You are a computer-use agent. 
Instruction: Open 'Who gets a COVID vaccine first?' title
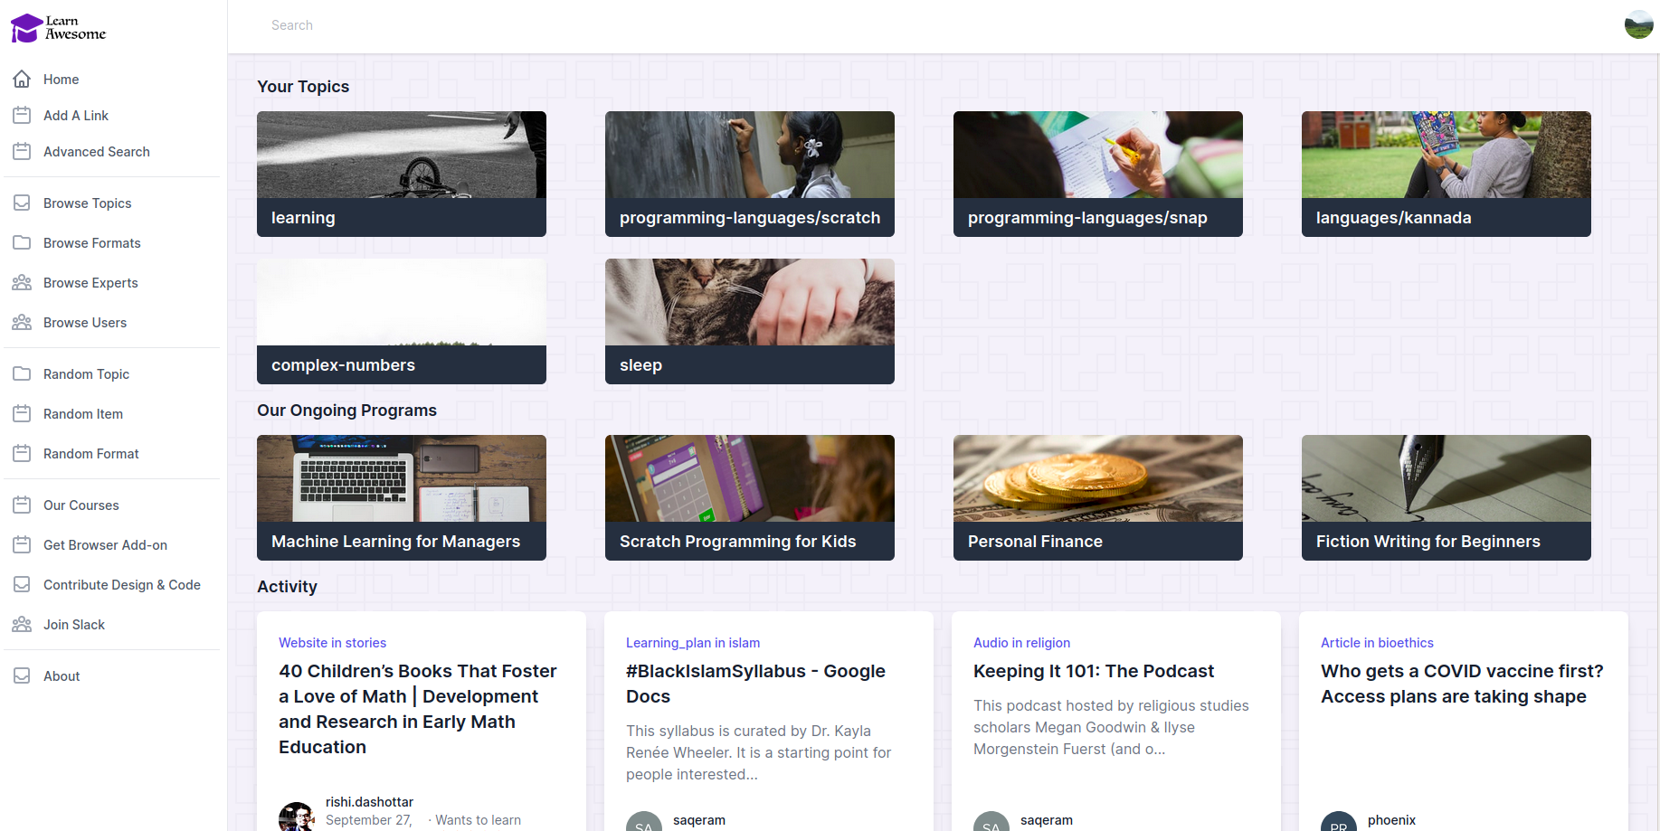click(1462, 684)
